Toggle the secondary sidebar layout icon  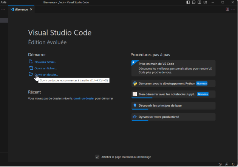pyautogui.click(x=199, y=3)
